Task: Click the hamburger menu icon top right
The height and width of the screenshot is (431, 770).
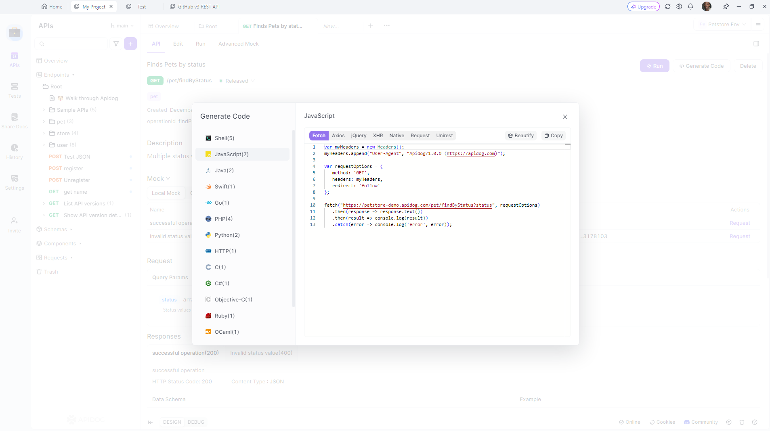Action: (758, 25)
